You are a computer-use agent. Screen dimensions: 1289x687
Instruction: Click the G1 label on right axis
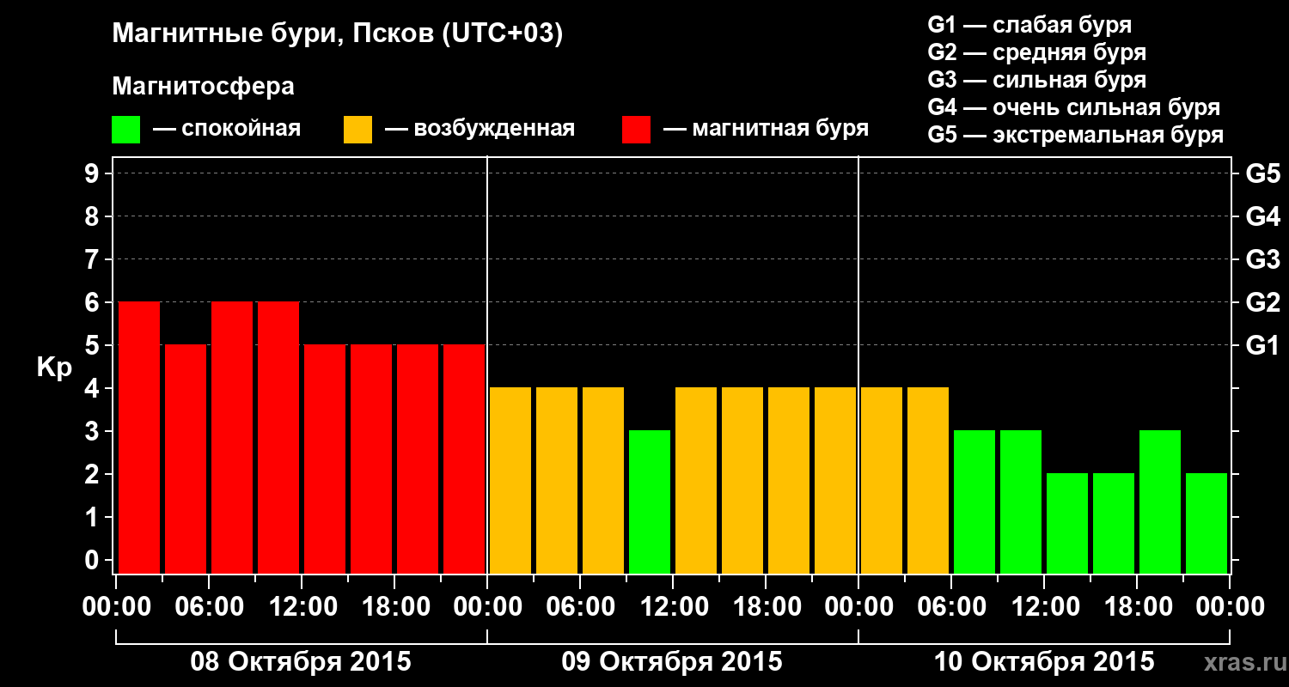coord(1262,345)
